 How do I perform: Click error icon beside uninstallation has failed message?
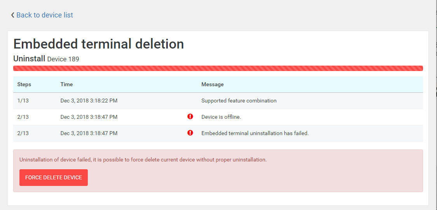tap(190, 133)
